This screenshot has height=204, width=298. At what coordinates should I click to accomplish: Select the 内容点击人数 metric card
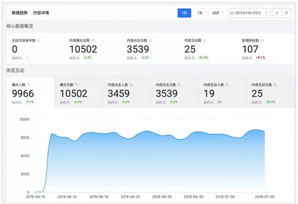[x=126, y=92]
